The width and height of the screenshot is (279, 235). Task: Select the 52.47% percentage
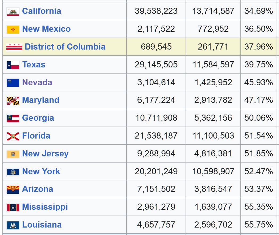[259, 171]
